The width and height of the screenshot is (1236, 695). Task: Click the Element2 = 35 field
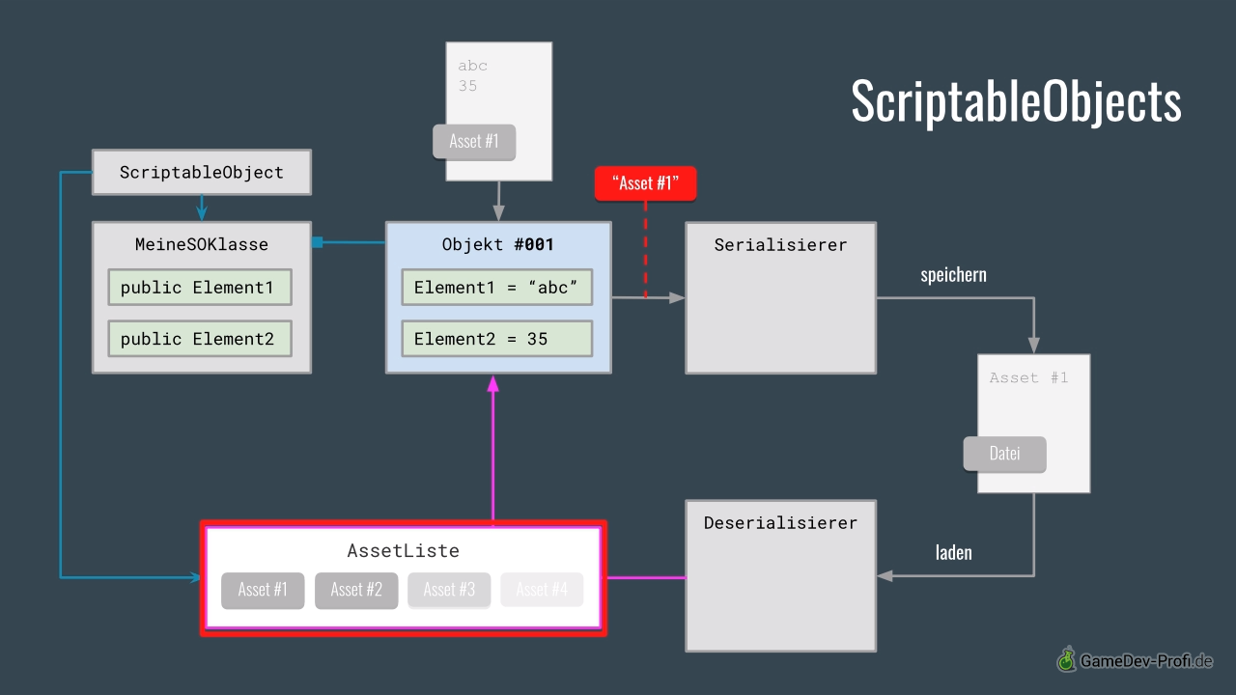coord(496,339)
